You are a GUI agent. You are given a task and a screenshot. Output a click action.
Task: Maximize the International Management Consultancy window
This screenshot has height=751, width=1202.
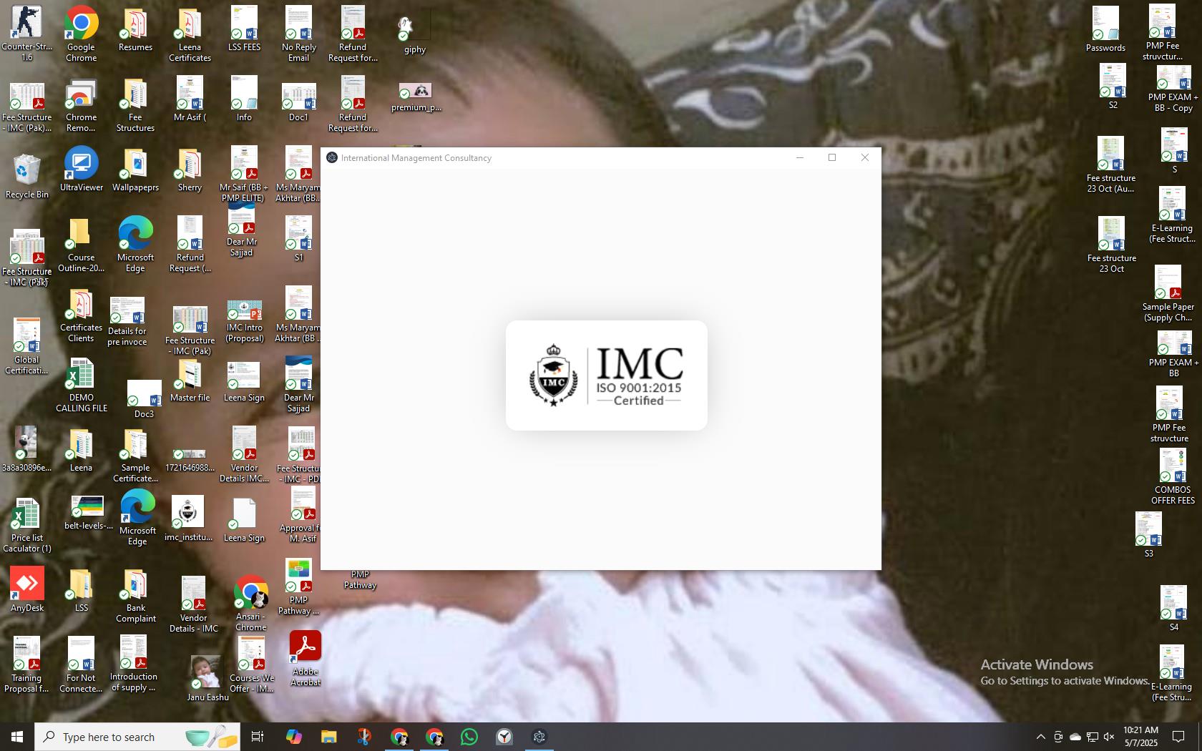[x=832, y=157]
